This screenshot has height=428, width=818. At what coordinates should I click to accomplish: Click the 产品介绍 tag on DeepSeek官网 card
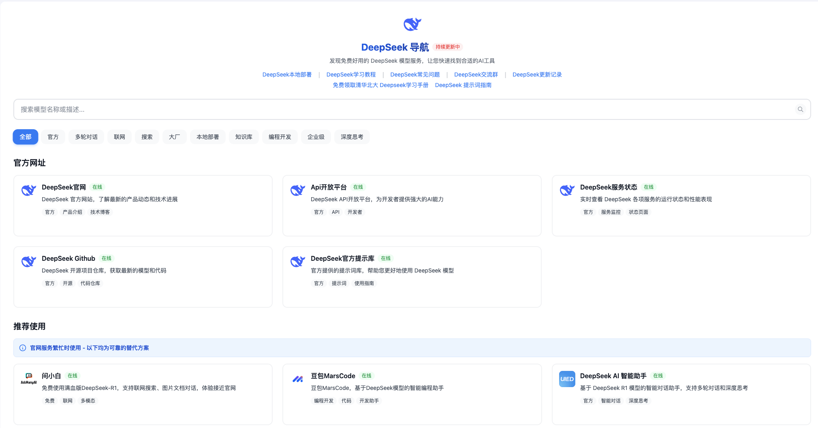coord(73,212)
